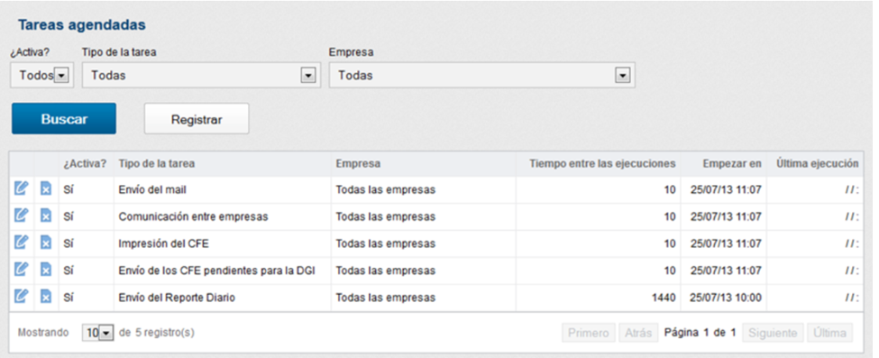
Task: Click the Buscar button
Action: point(64,119)
